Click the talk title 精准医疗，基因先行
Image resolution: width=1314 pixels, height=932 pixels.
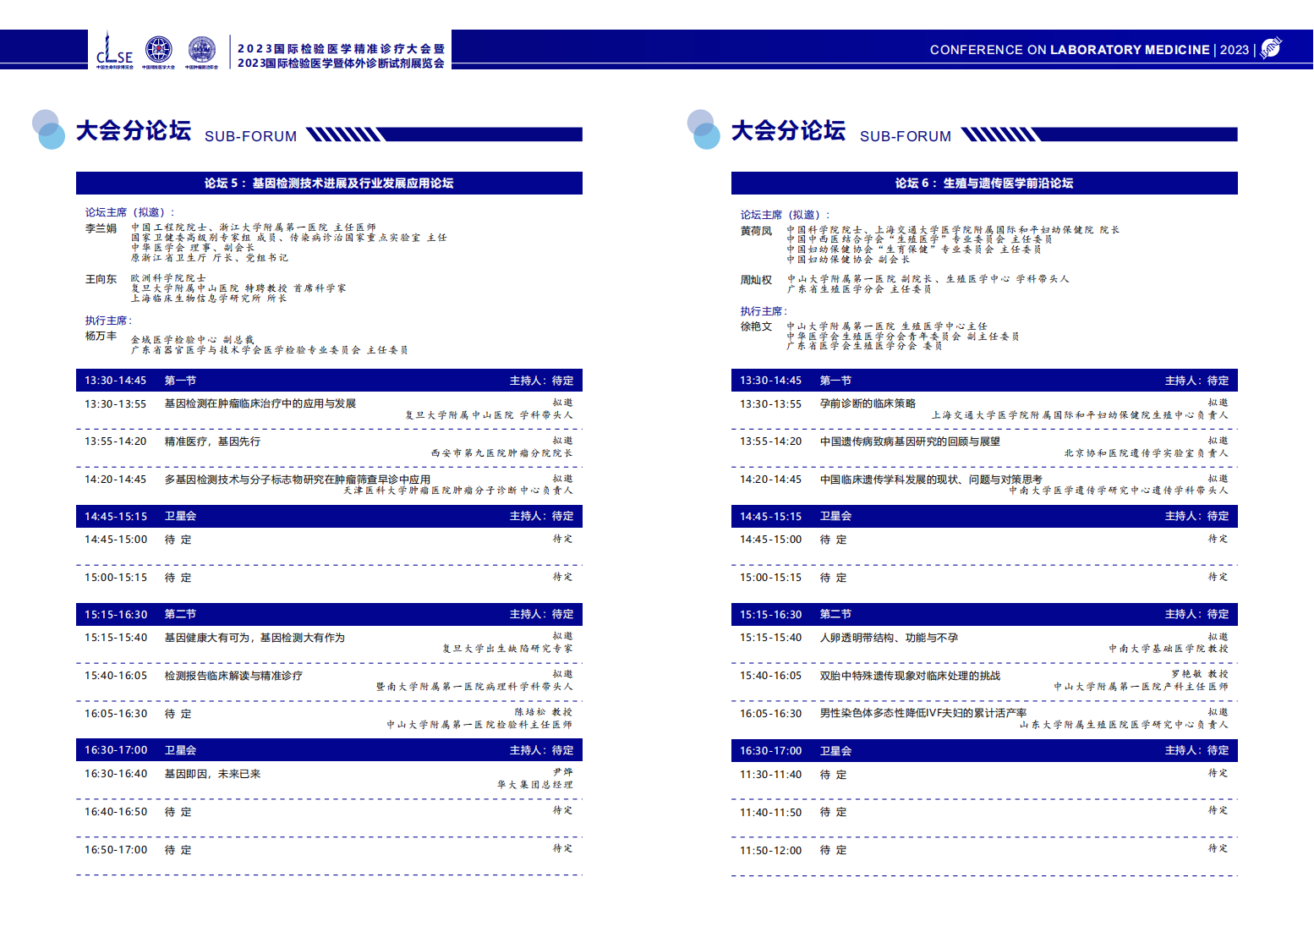coord(212,441)
